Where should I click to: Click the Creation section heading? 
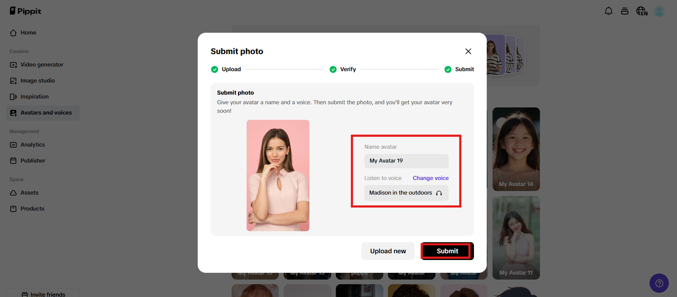(x=19, y=52)
